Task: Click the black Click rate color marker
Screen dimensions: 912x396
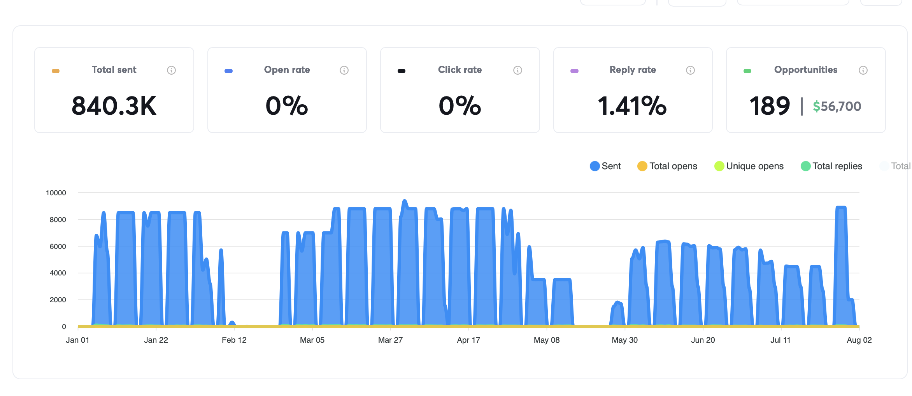Action: pos(402,71)
